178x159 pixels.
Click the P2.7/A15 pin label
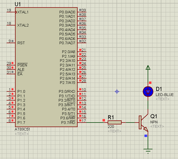(x=68, y=83)
